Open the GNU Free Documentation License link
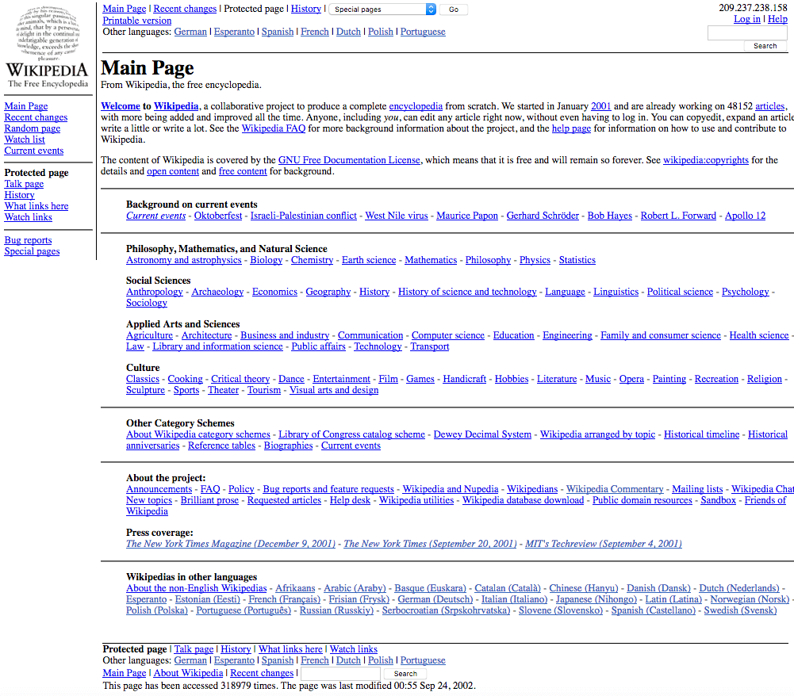Screen dimensions: 794x696 tap(349, 160)
